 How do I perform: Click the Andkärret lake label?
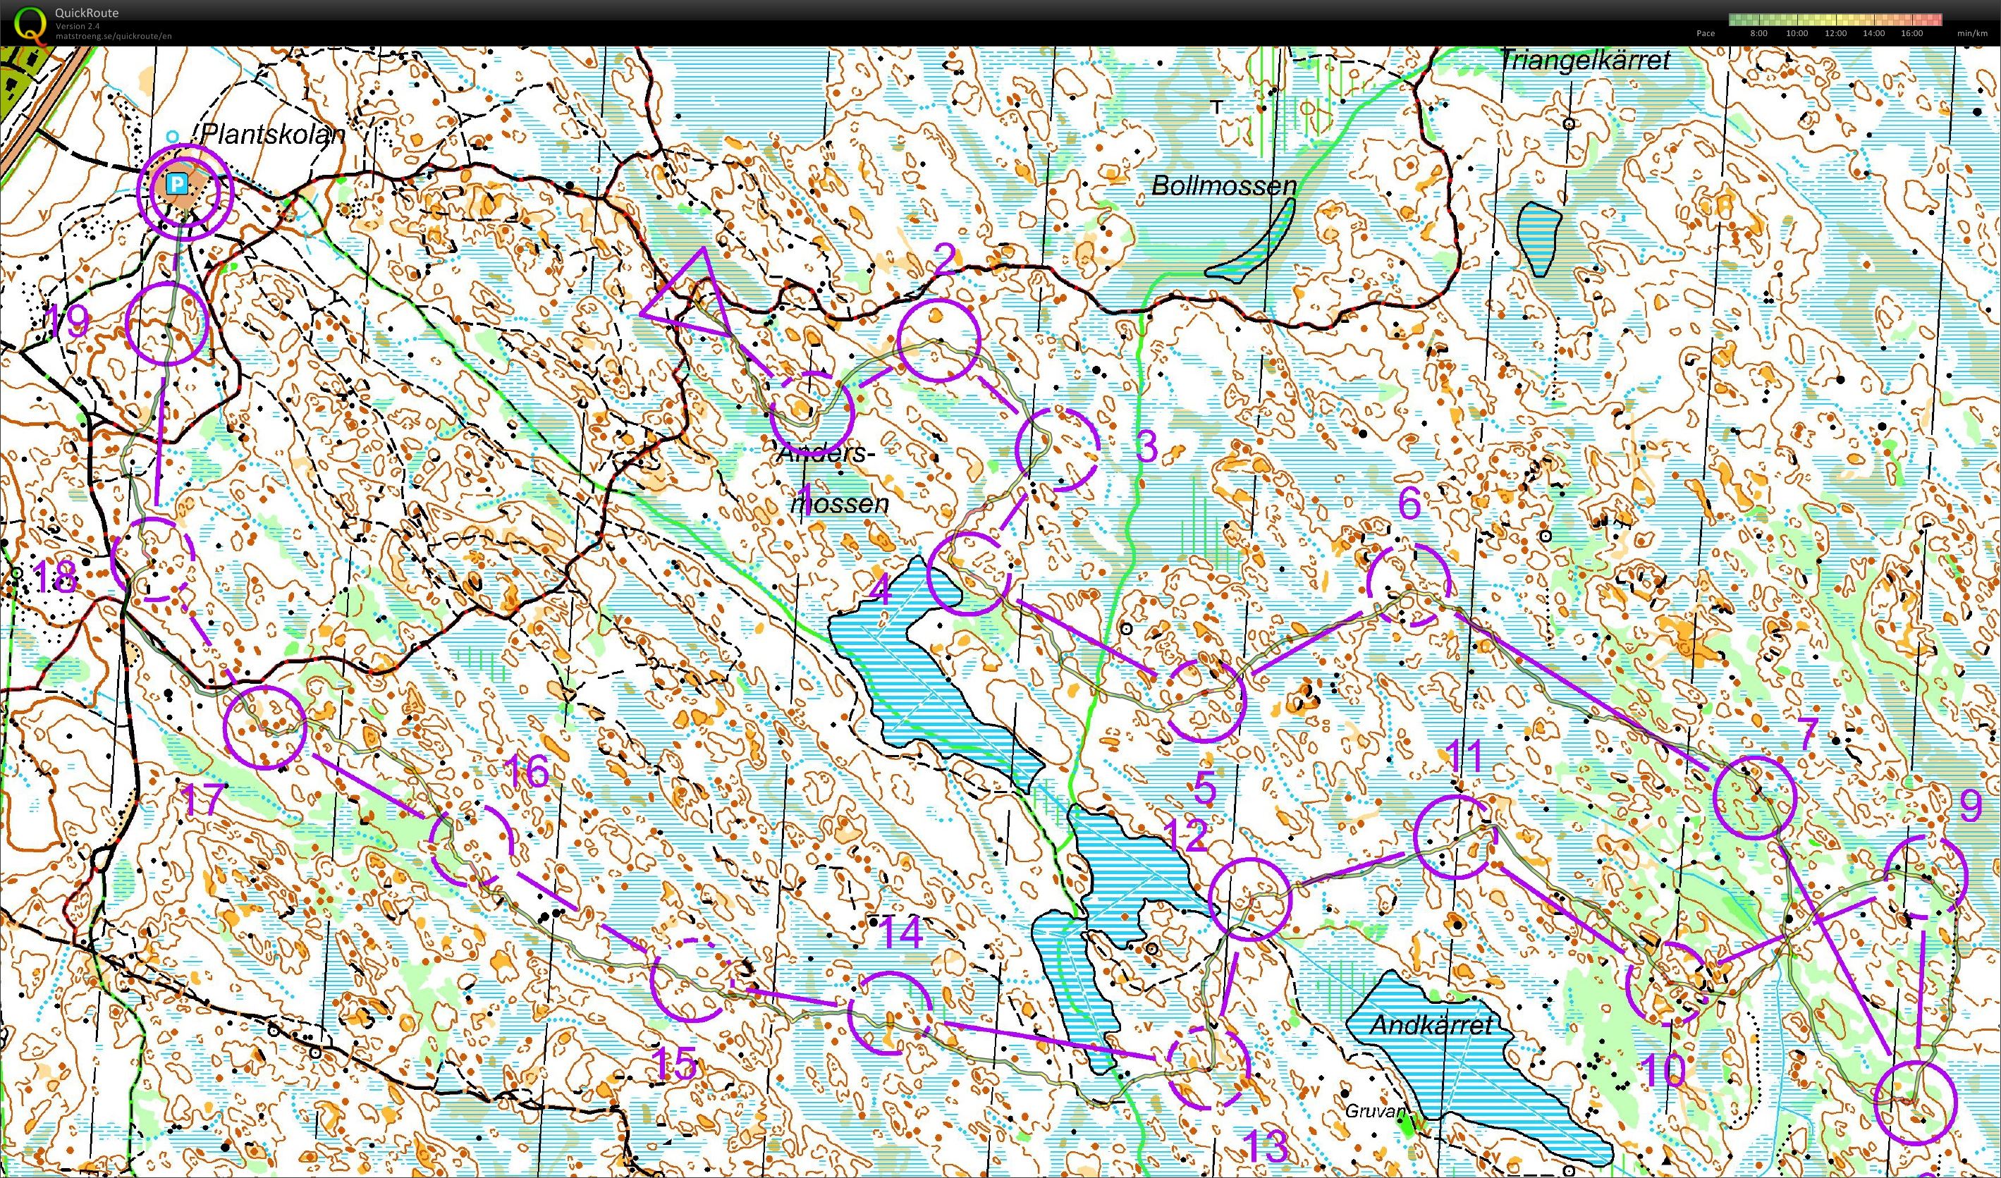1431,1024
